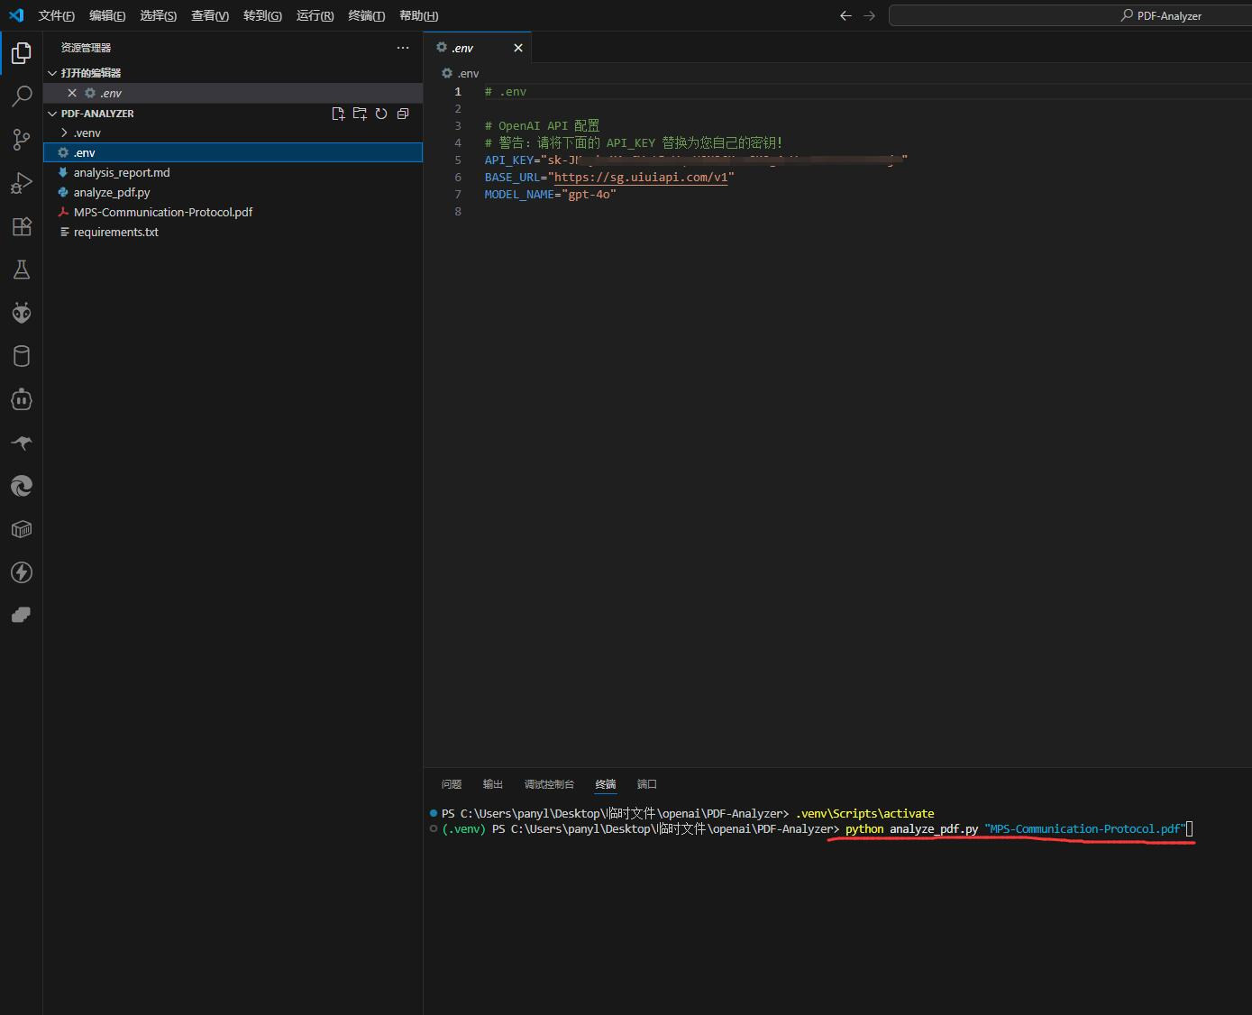Open the 文件(F) menu
The image size is (1252, 1015).
pos(57,15)
